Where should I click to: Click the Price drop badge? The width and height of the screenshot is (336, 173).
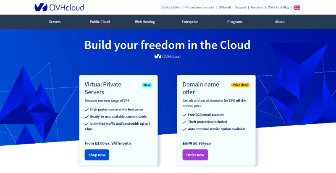[x=240, y=85]
